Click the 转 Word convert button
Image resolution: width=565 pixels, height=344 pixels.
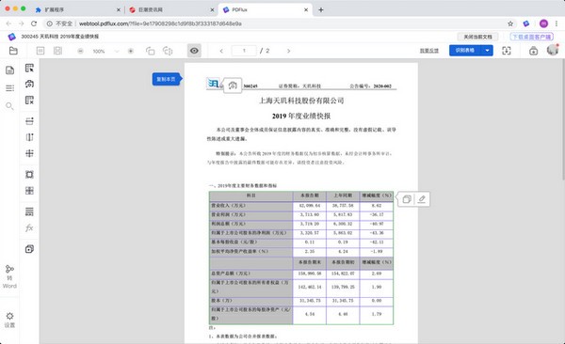click(x=9, y=276)
